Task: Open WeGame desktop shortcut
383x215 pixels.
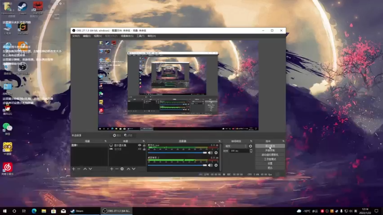Action: coord(23,29)
